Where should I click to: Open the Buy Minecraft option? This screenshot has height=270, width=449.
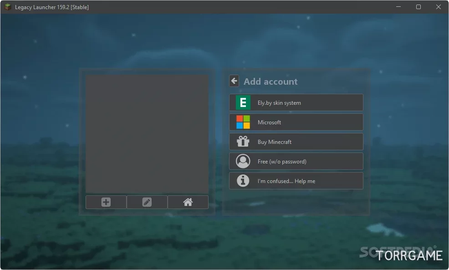[296, 142]
